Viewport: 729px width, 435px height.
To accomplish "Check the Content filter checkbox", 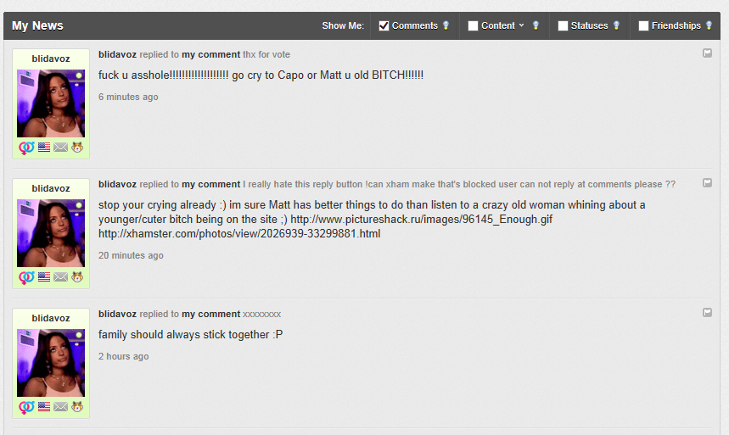I will click(x=473, y=25).
